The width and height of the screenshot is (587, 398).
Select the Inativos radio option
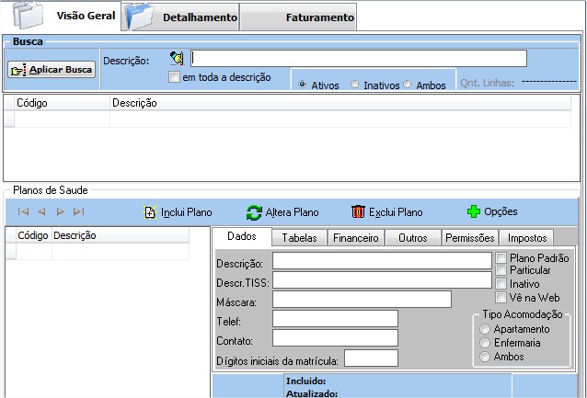click(355, 85)
